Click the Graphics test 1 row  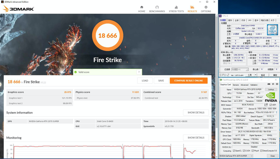(40, 98)
